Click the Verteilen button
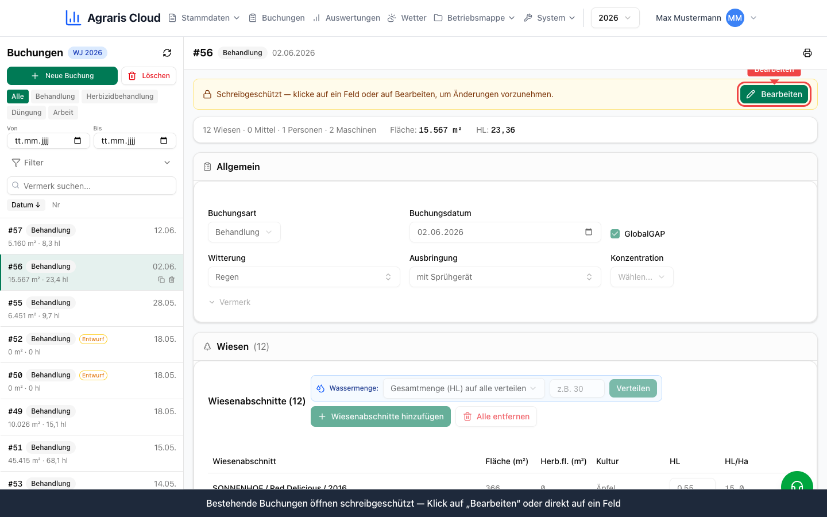The width and height of the screenshot is (827, 517). 633,388
